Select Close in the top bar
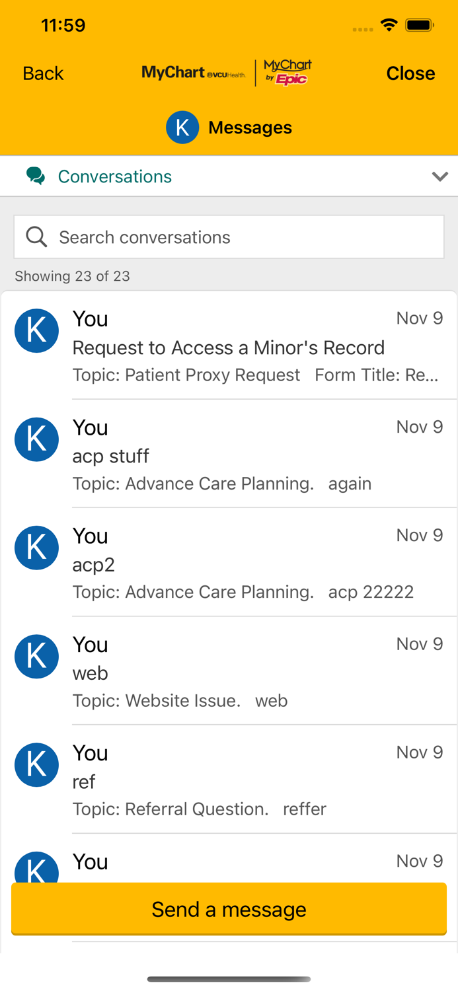This screenshot has height=991, width=458. pos(410,73)
